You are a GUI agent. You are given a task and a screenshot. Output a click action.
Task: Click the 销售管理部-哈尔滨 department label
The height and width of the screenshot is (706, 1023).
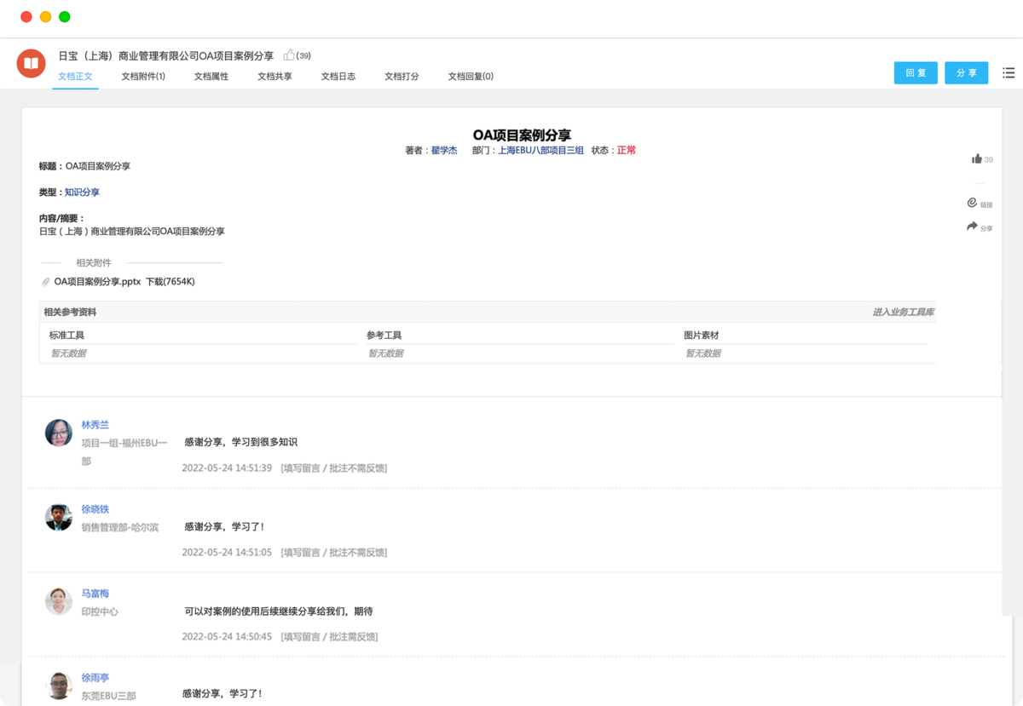pyautogui.click(x=120, y=527)
